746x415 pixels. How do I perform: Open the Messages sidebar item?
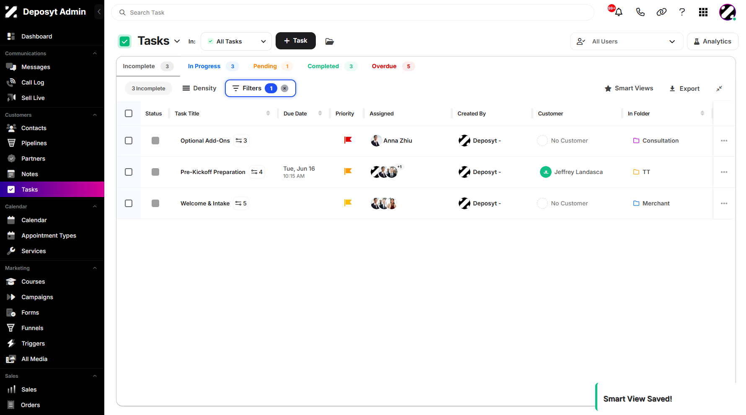click(x=52, y=67)
